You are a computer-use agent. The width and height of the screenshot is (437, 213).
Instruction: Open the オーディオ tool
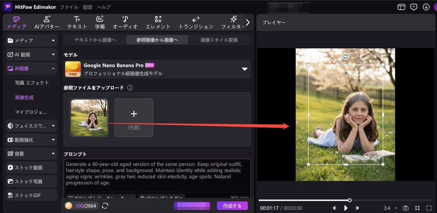click(x=125, y=23)
